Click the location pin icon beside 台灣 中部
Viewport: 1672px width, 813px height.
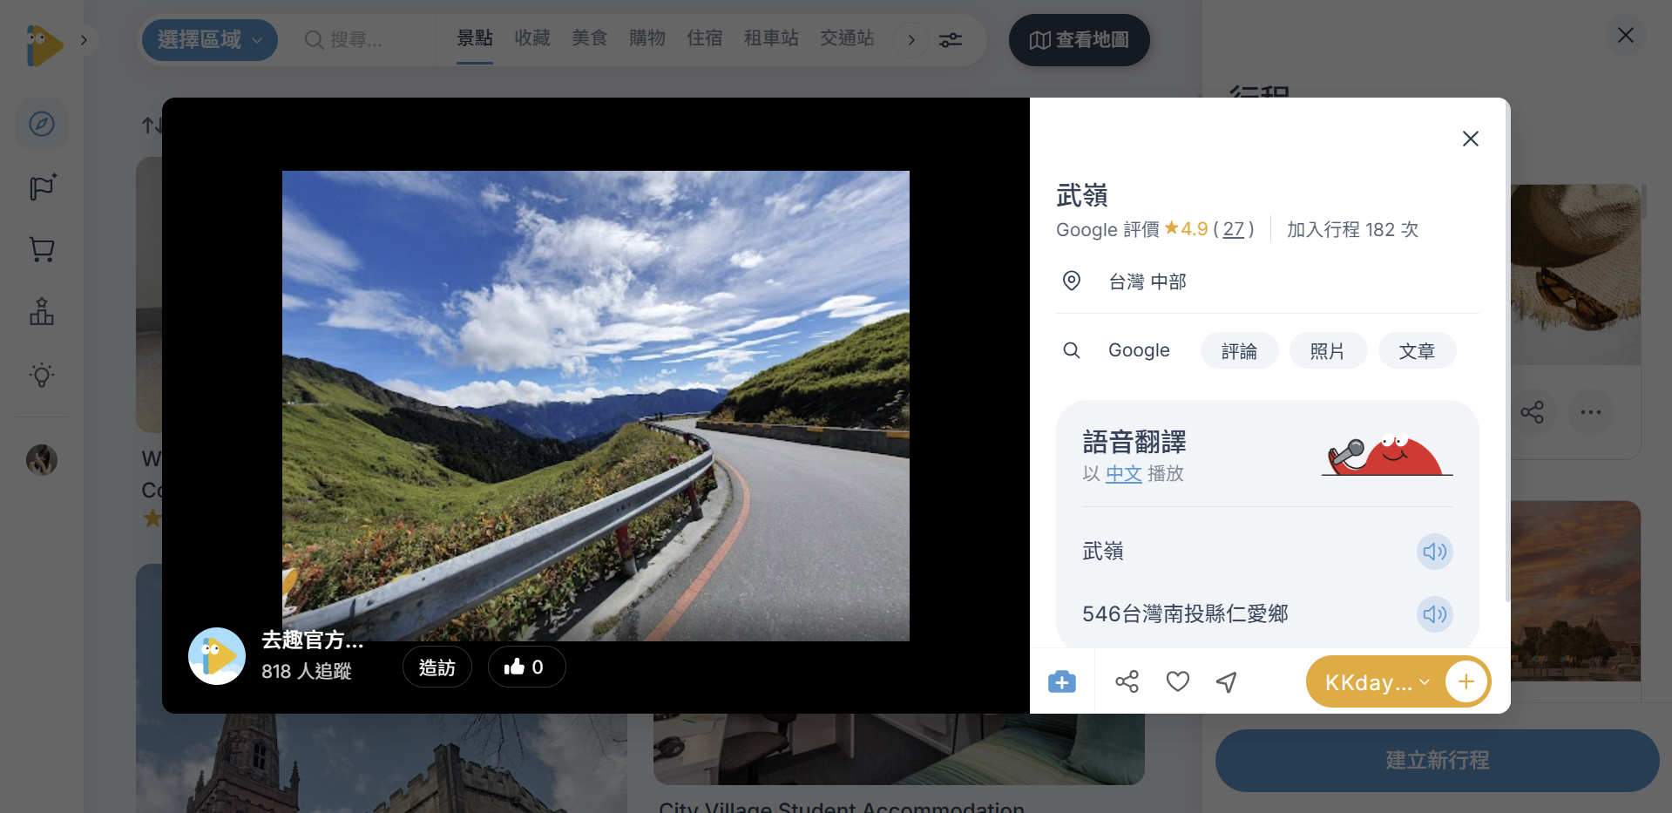click(x=1072, y=281)
